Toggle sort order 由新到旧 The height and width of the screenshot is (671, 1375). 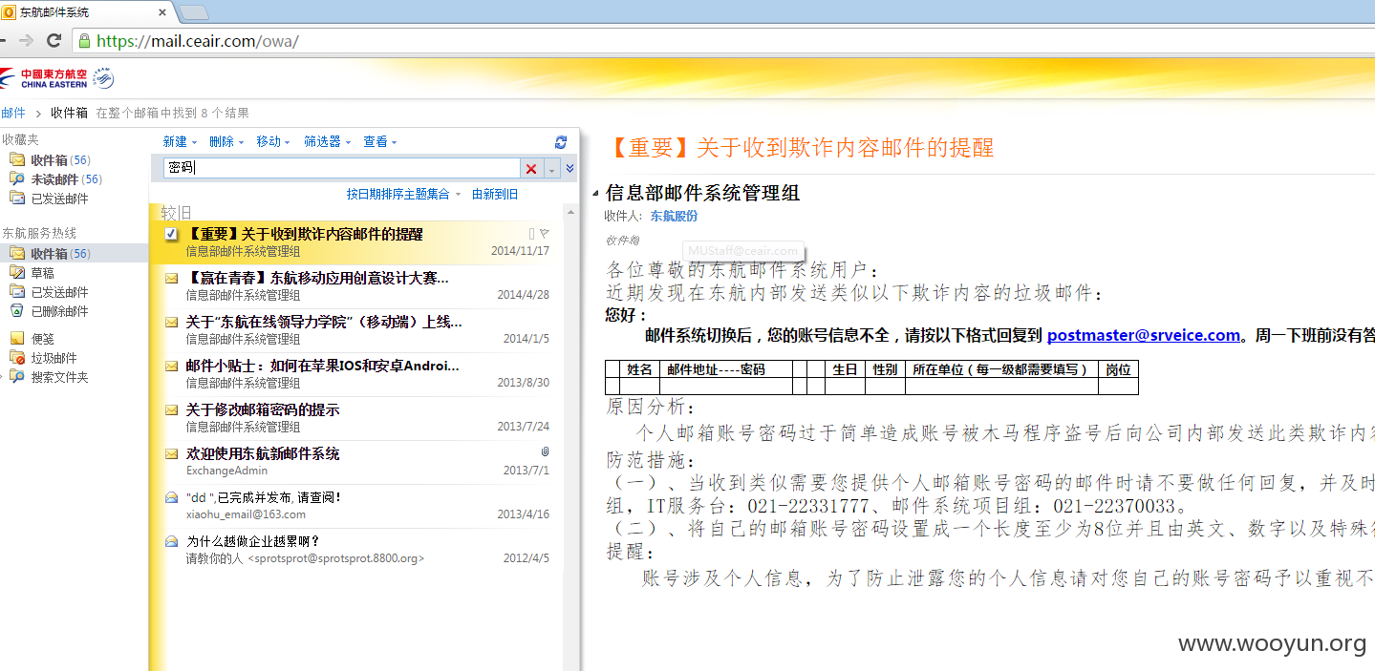point(495,194)
